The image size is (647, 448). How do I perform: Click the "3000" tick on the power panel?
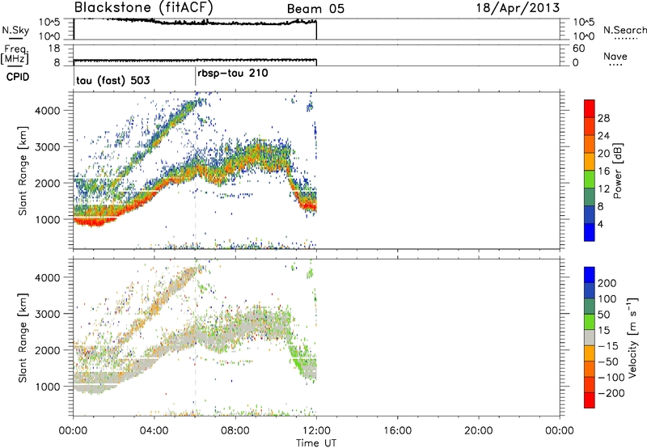tap(47, 147)
